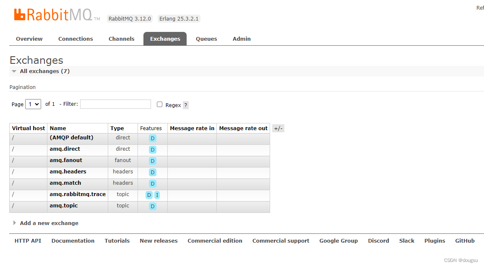484x267 pixels.
Task: Enable the Regex filter checkbox
Action: (x=159, y=105)
